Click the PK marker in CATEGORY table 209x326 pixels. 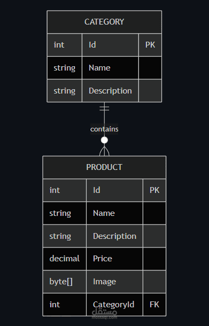[150, 45]
